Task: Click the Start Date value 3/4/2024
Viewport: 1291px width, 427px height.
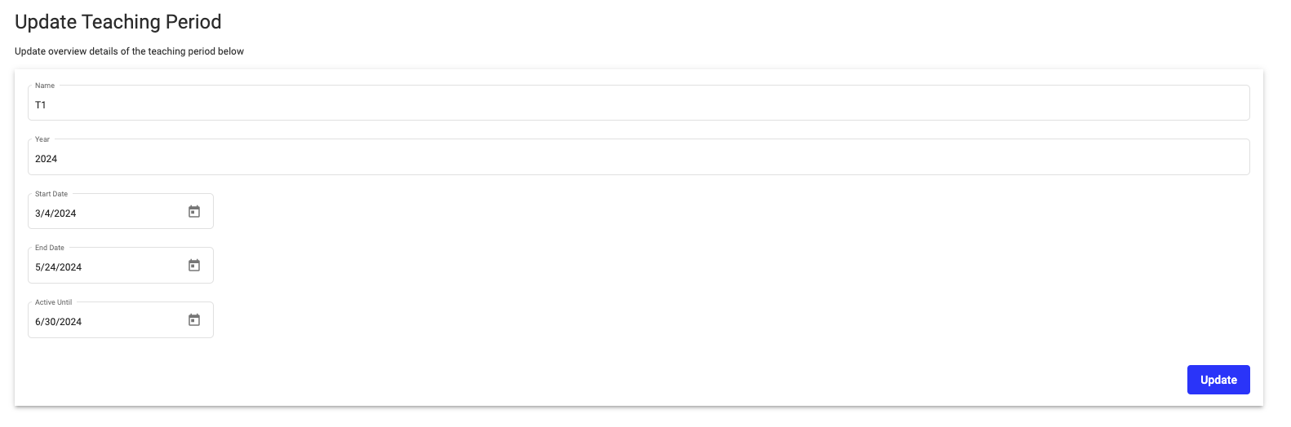Action: pos(55,213)
